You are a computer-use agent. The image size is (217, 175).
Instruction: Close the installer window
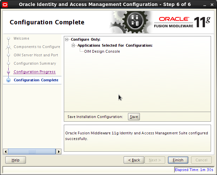coord(212,5)
